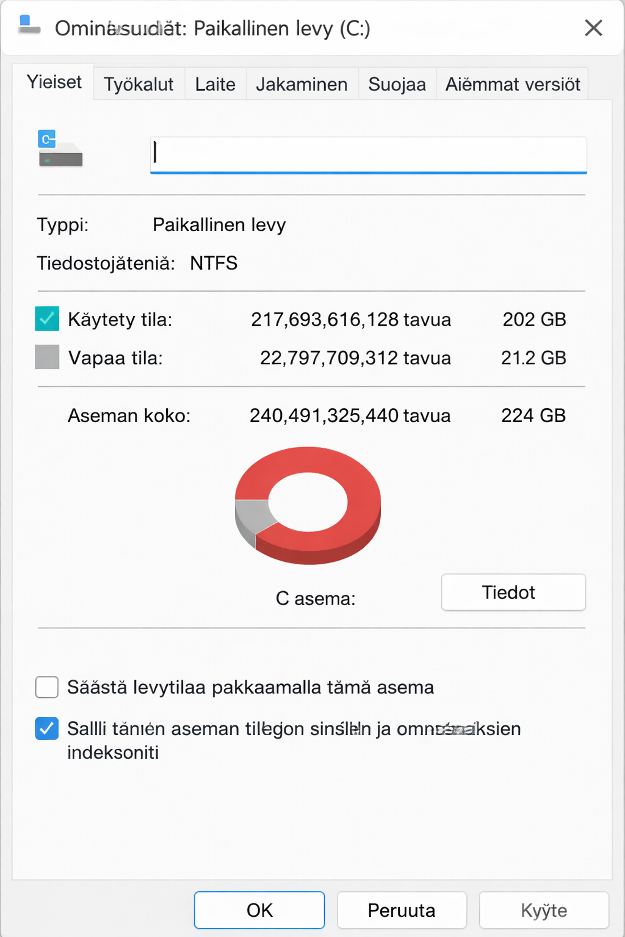Uncheck the drive indexing checkbox

[47, 728]
